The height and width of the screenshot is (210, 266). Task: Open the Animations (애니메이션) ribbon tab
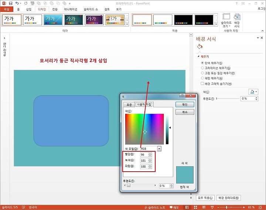coord(71,9)
